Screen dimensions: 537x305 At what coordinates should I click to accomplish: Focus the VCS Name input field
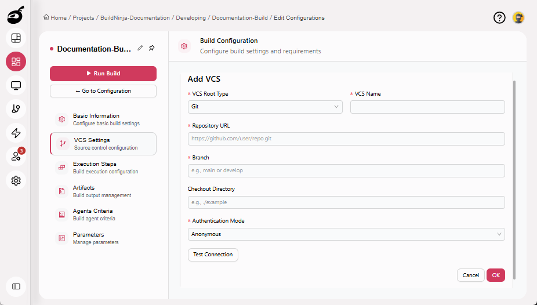pyautogui.click(x=427, y=107)
